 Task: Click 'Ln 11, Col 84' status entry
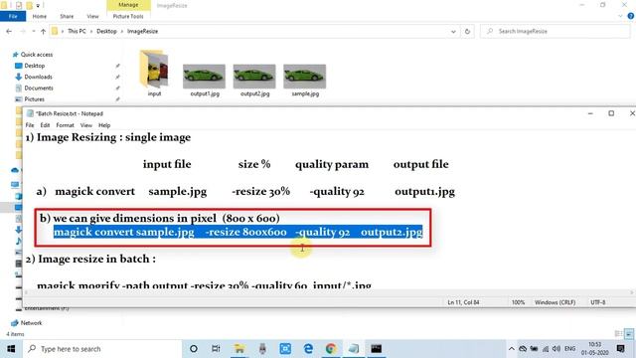(463, 302)
